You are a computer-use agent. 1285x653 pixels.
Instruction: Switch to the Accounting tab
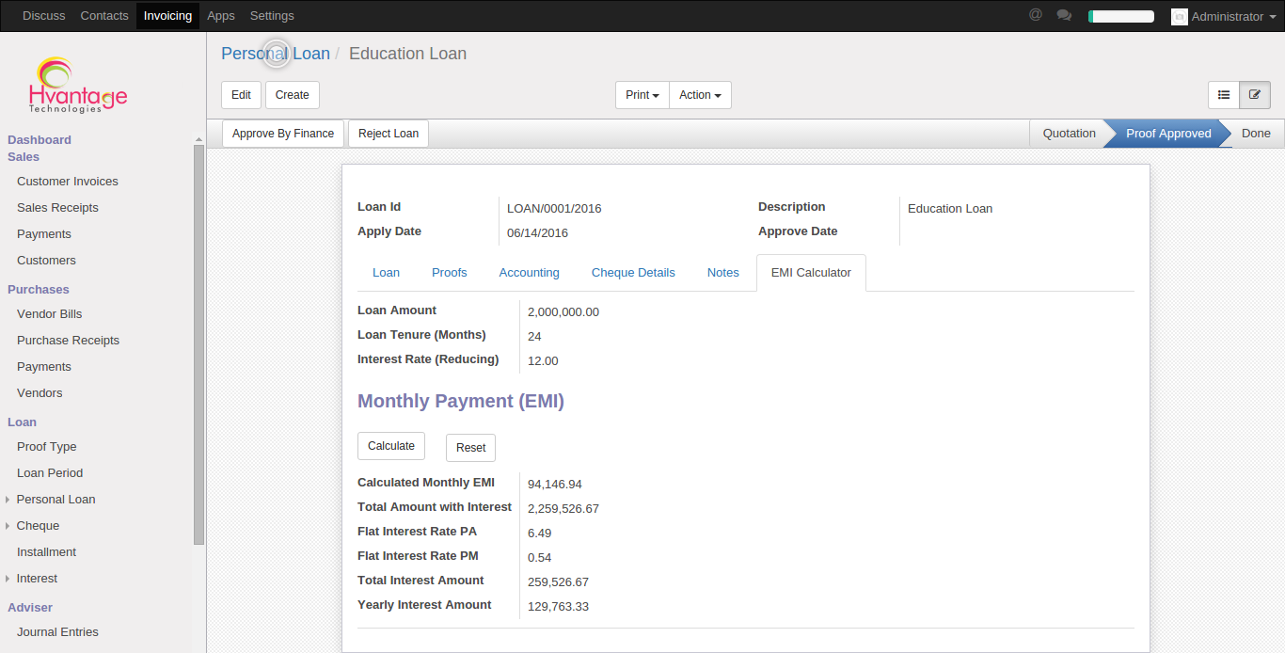tap(530, 273)
